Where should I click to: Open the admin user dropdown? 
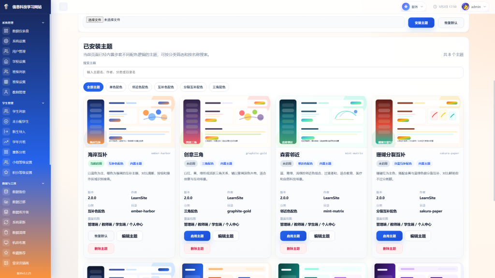point(475,7)
